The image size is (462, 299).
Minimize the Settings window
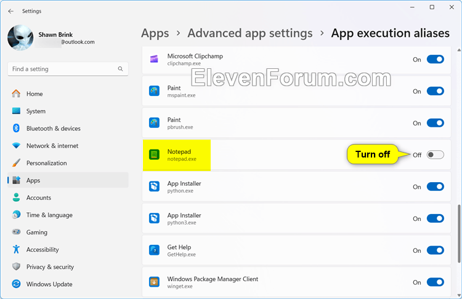[x=412, y=7]
